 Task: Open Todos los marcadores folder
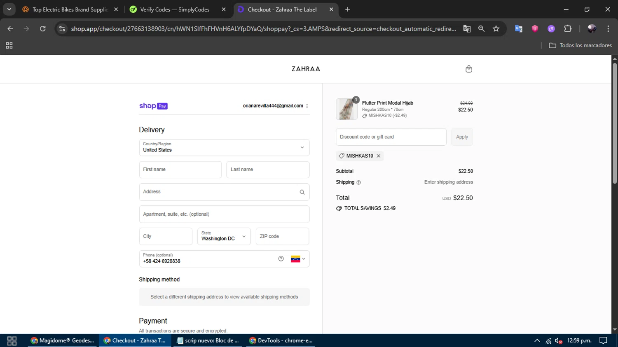tap(580, 46)
